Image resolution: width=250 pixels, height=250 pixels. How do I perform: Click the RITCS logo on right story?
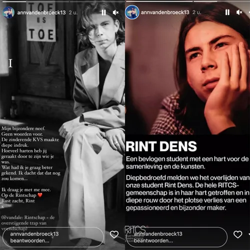pyautogui.click(x=135, y=229)
